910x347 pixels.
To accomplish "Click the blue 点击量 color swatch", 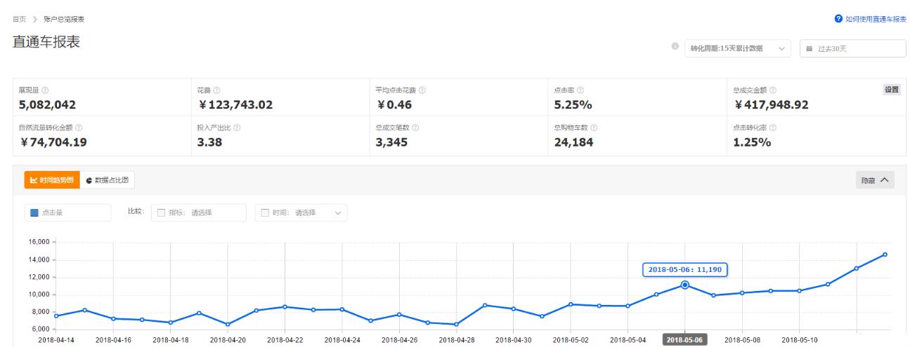I will [x=33, y=212].
